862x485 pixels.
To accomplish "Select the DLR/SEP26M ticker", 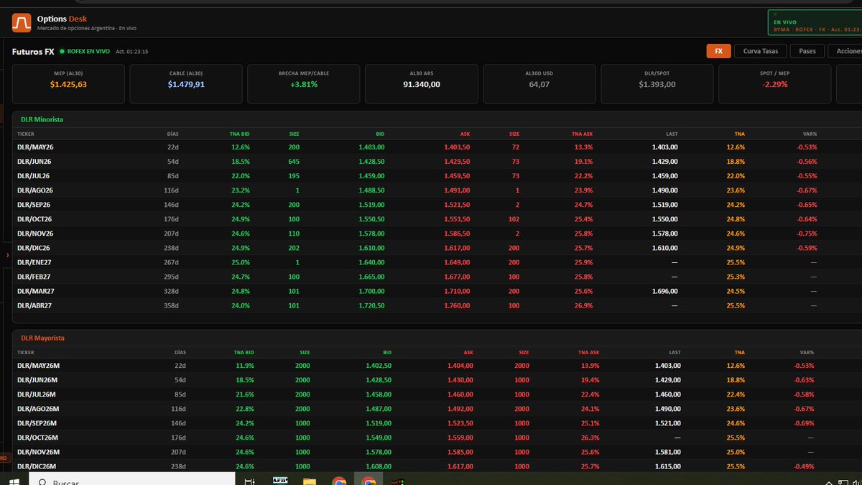I will 37,423.
